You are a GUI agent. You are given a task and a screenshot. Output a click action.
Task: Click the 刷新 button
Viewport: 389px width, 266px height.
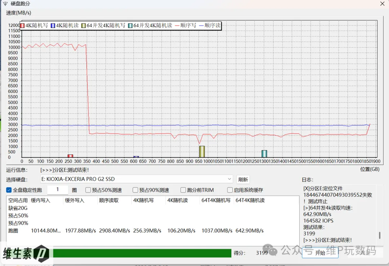pos(243,180)
